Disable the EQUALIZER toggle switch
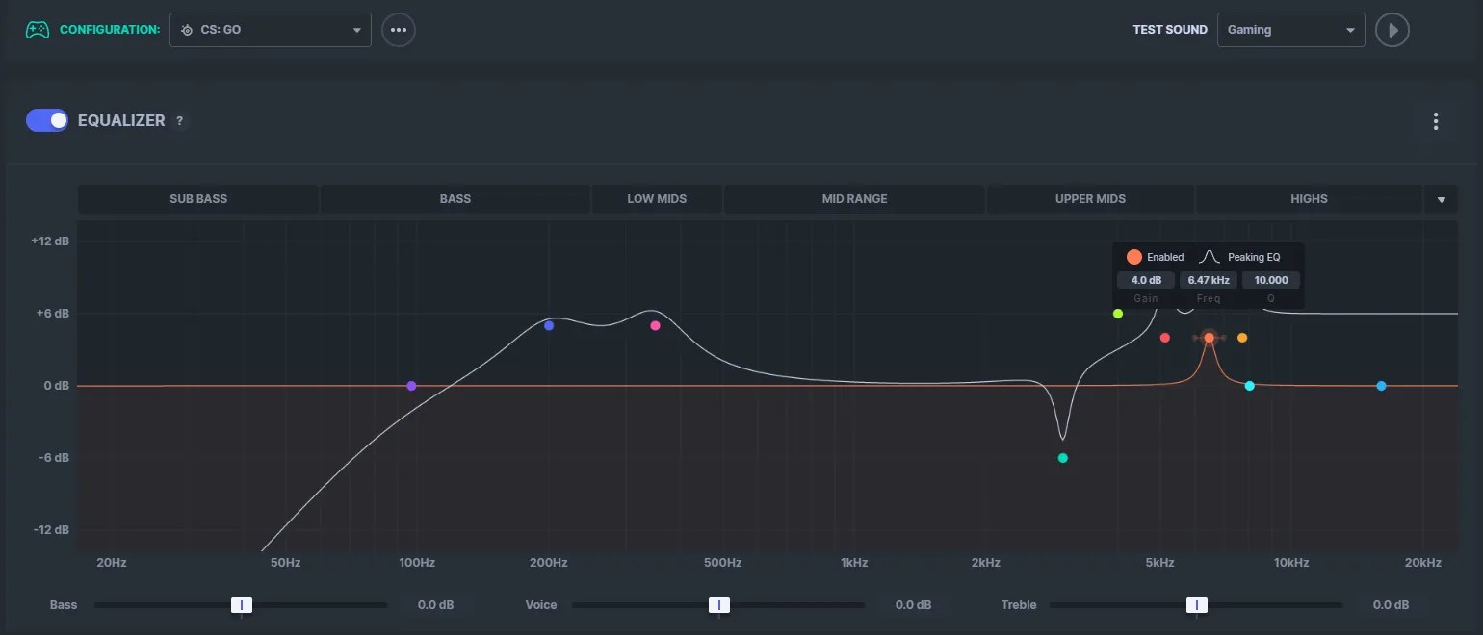This screenshot has height=635, width=1483. [x=46, y=120]
